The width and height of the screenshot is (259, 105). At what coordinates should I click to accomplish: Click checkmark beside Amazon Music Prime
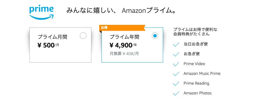click(x=176, y=74)
